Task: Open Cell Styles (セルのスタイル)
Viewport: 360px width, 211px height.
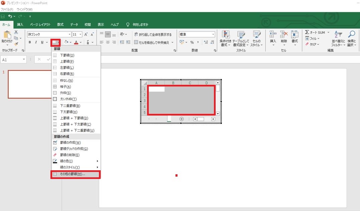Action: point(256,38)
